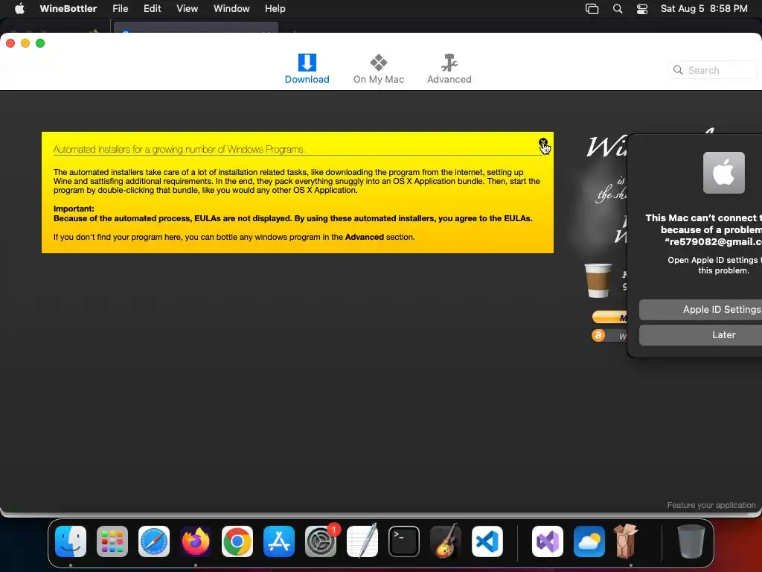
Task: Open the App Store from the Dock
Action: 279,541
